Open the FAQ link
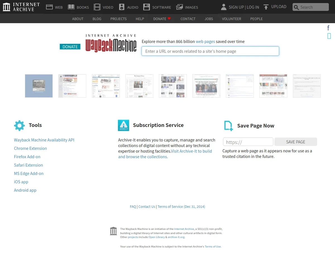Image resolution: width=335 pixels, height=279 pixels. click(x=133, y=207)
